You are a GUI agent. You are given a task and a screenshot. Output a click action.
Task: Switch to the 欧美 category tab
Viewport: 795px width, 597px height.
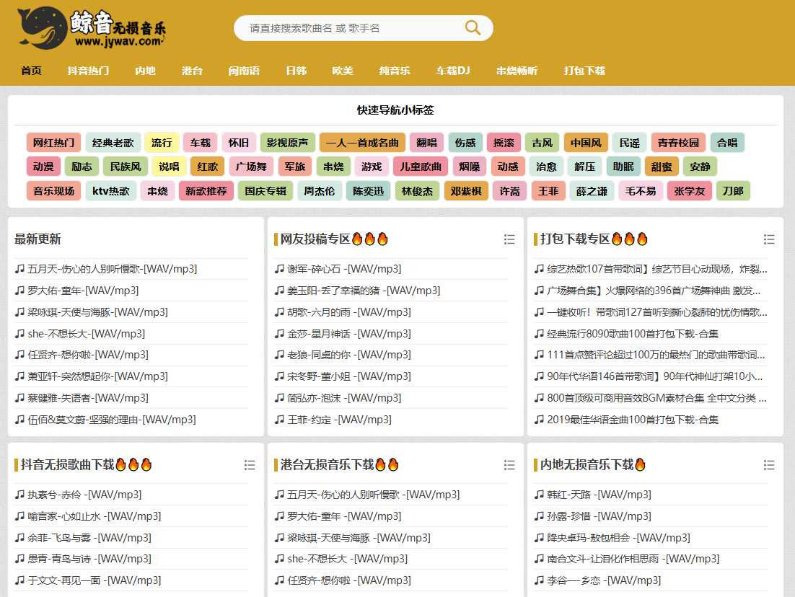(342, 71)
